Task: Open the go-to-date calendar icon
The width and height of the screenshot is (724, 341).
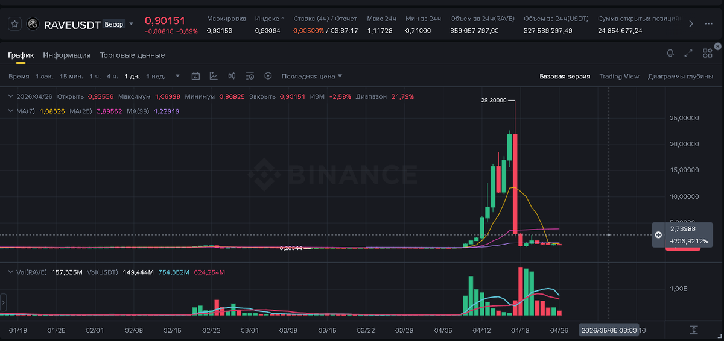Action: pyautogui.click(x=195, y=76)
